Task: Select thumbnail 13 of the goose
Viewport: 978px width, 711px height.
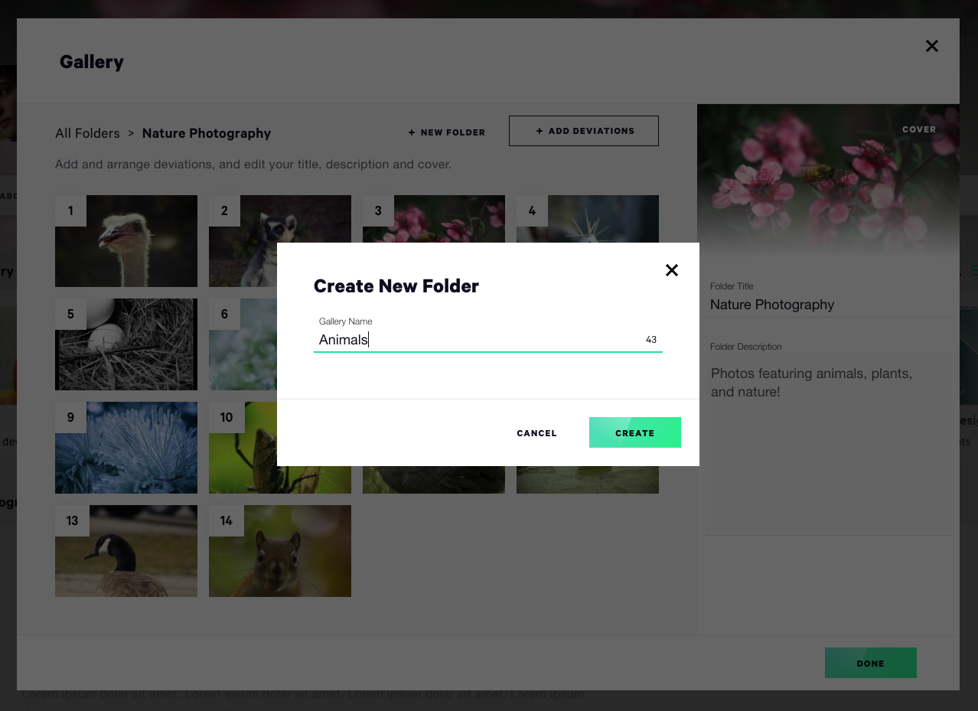Action: (x=126, y=551)
